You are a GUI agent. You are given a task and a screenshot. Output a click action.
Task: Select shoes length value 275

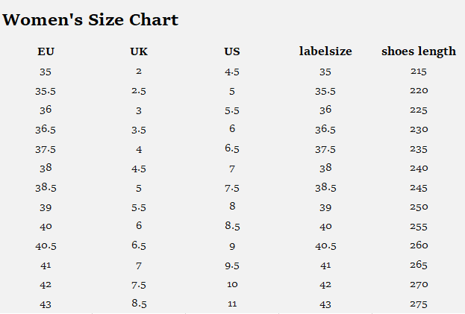419,304
